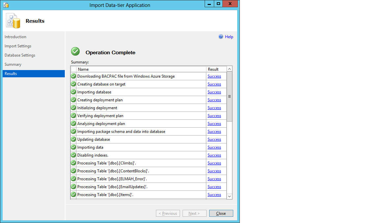Image resolution: width=379 pixels, height=223 pixels.
Task: Open Success link for Disabling indexes
Action: 214,155
